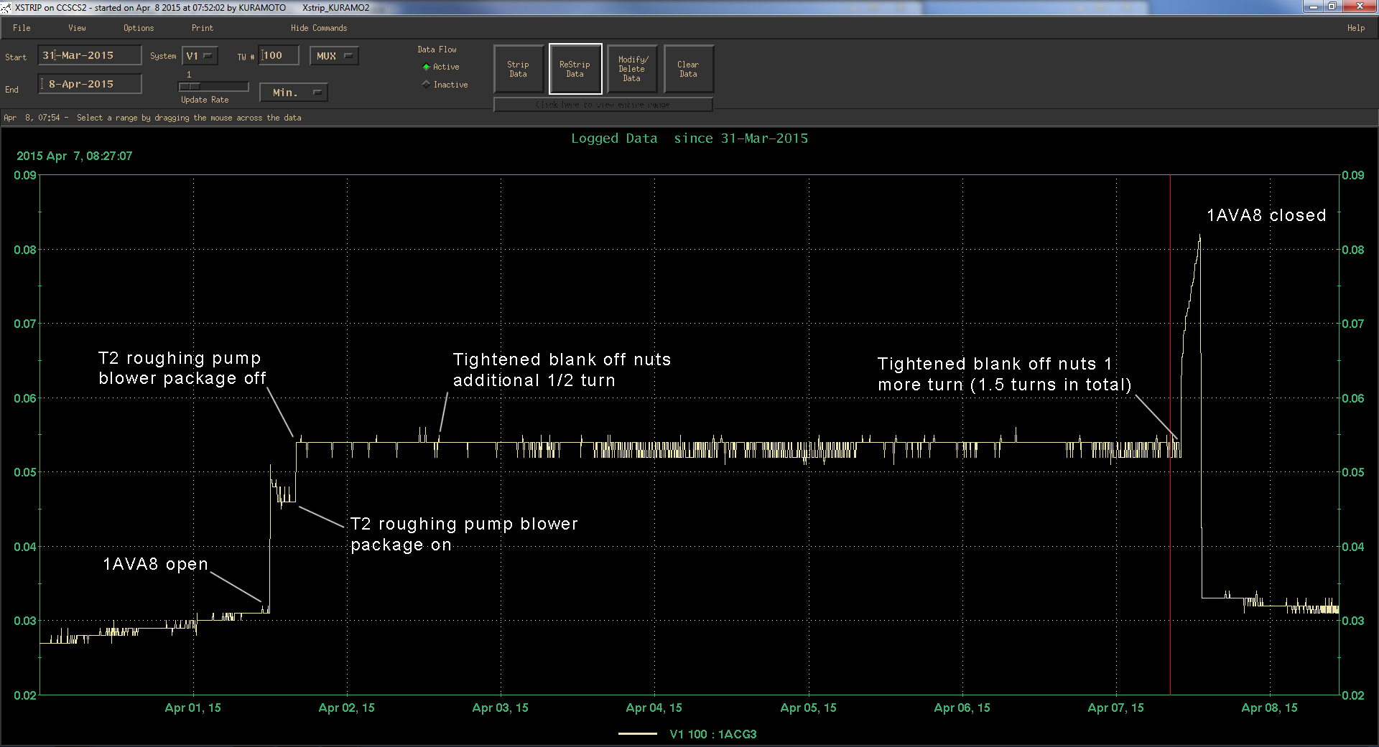Click the cursor timestamp 2015 Apr 7, 08:27:07

tap(75, 156)
